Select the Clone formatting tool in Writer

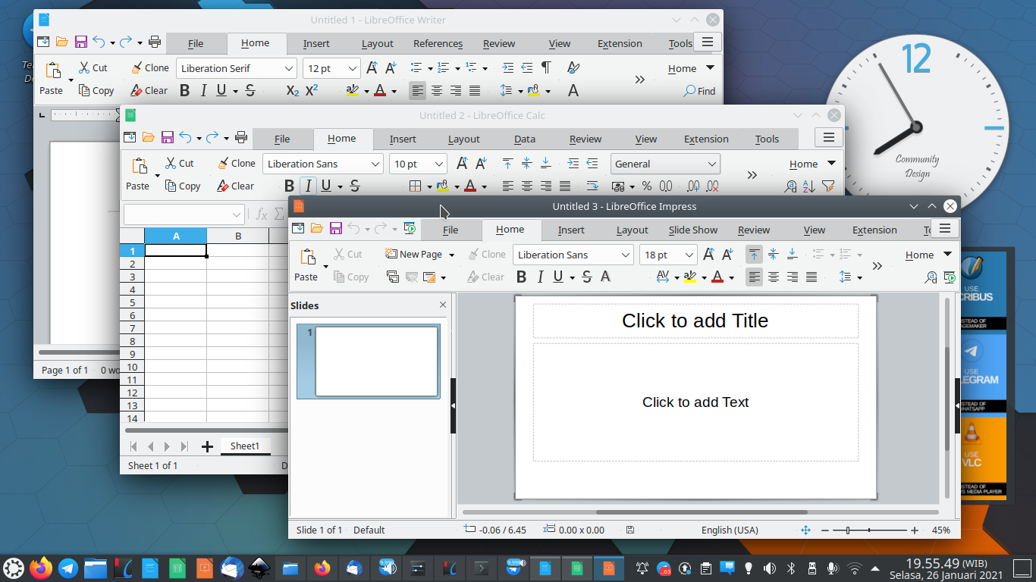[x=149, y=67]
